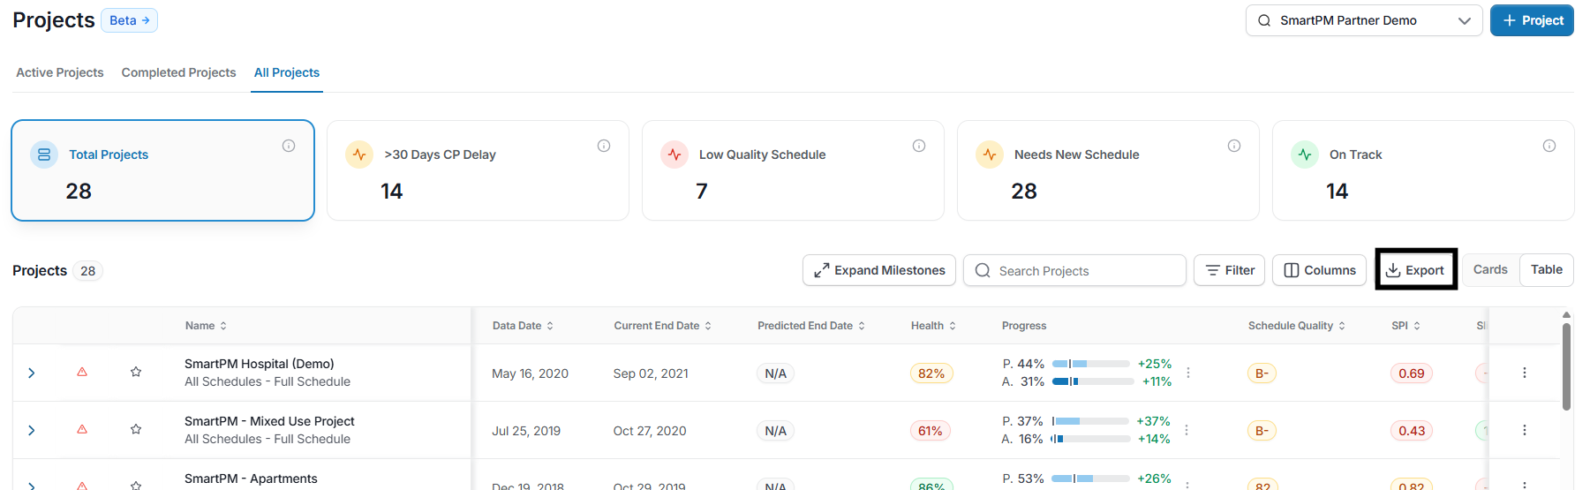Expand the SmartPM Mixed Use Project row
The height and width of the screenshot is (490, 1590).
(x=32, y=430)
